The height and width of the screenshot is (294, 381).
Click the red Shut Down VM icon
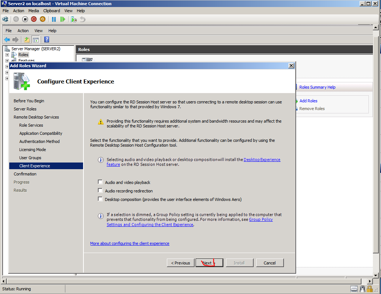coord(34,19)
